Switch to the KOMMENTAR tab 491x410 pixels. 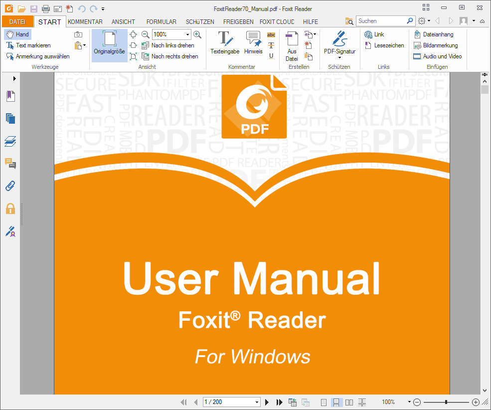pos(85,21)
